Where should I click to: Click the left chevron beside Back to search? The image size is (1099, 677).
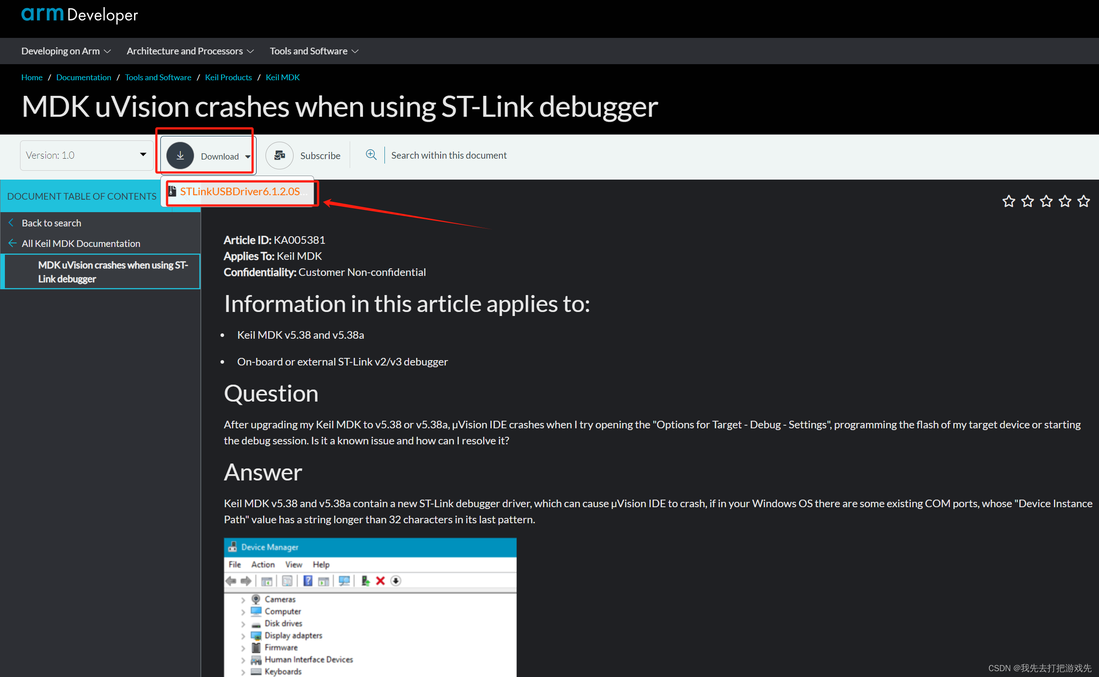[11, 222]
